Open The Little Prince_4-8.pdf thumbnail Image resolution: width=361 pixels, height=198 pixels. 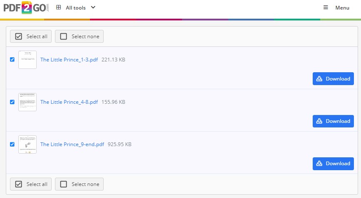(x=27, y=102)
